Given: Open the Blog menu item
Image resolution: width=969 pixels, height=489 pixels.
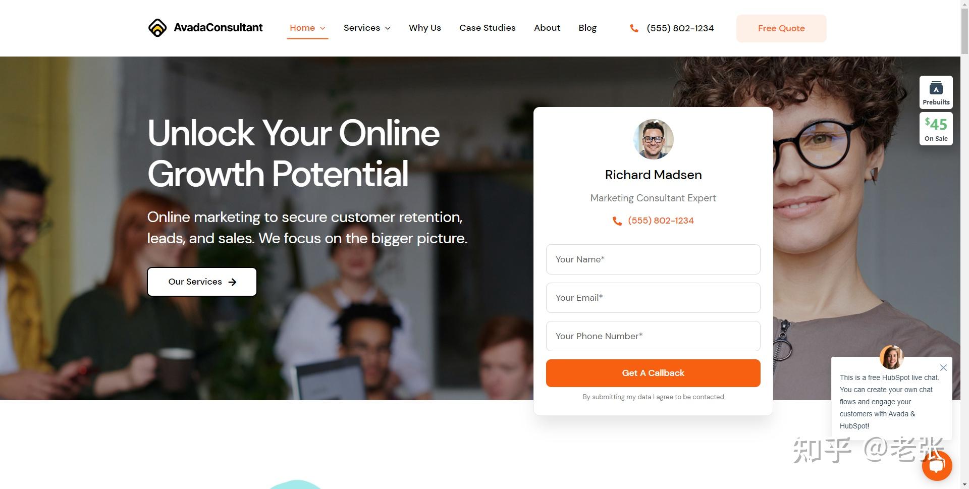Looking at the screenshot, I should [x=587, y=28].
